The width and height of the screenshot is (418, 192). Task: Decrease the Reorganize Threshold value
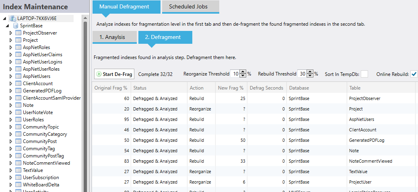(x=243, y=76)
